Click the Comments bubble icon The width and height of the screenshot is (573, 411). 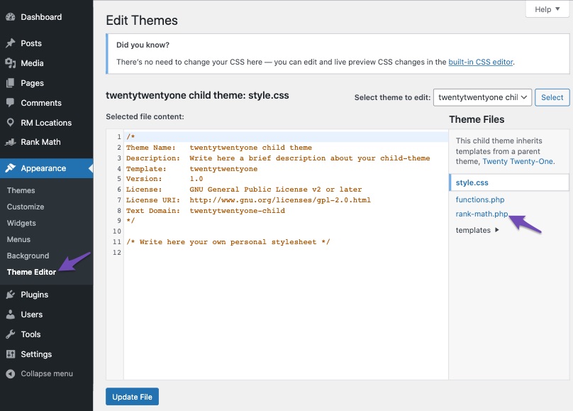pos(11,103)
